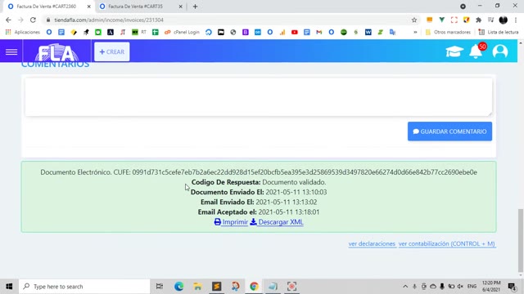The height and width of the screenshot is (294, 524).
Task: Open notifications bell showing 50 alerts
Action: (x=477, y=51)
